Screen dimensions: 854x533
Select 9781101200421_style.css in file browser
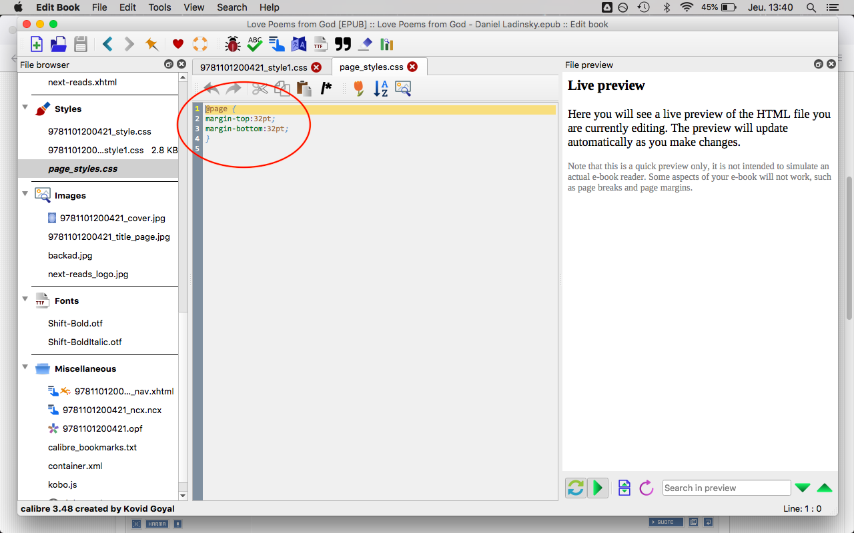[x=99, y=131]
